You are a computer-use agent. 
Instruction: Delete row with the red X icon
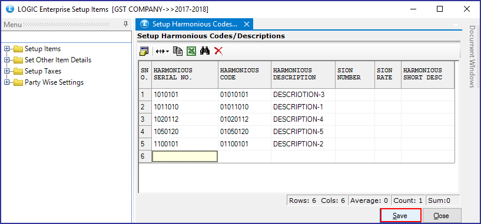pos(218,51)
